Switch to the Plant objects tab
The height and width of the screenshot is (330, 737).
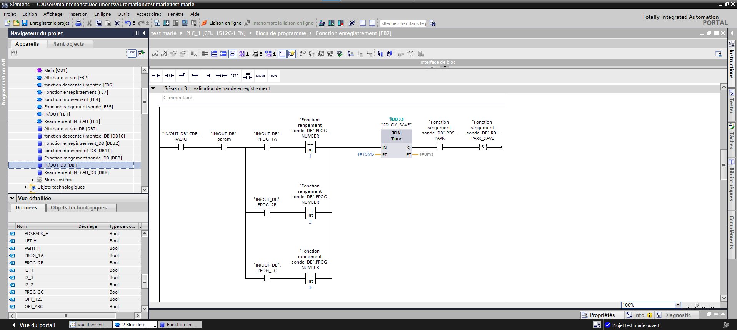pos(68,44)
